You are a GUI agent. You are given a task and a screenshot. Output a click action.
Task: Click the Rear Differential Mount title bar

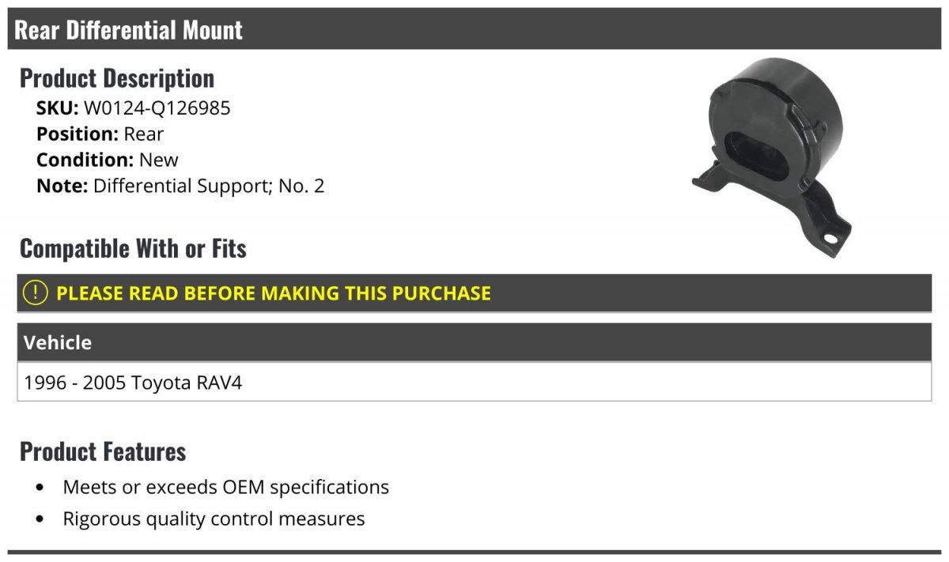tap(475, 29)
